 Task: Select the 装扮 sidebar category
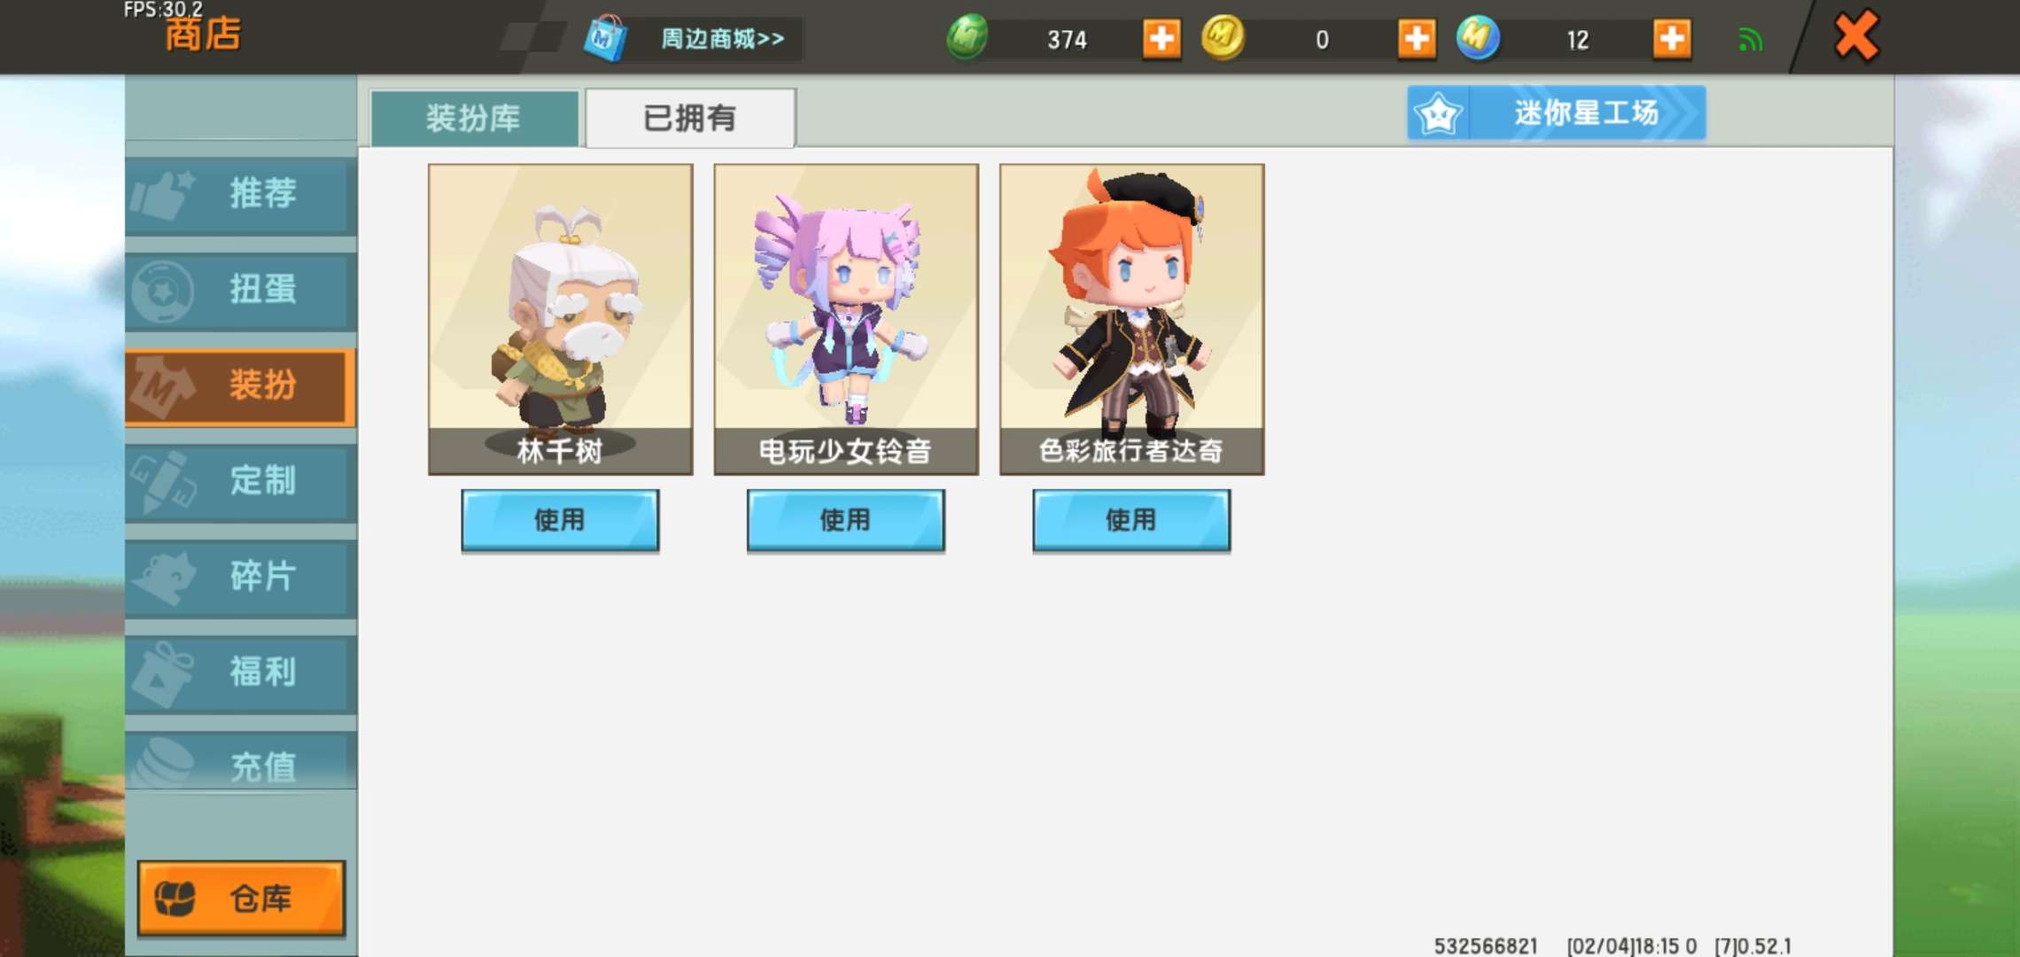click(x=241, y=385)
